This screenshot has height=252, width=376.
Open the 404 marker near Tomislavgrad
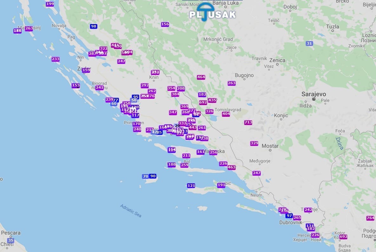click(x=226, y=114)
